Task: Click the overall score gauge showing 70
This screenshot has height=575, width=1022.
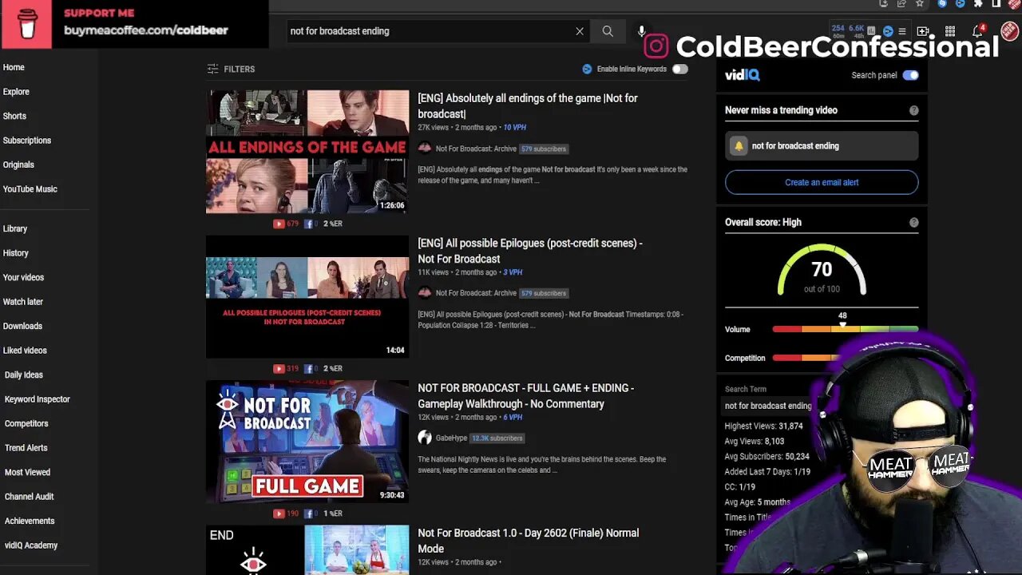Action: (x=822, y=272)
